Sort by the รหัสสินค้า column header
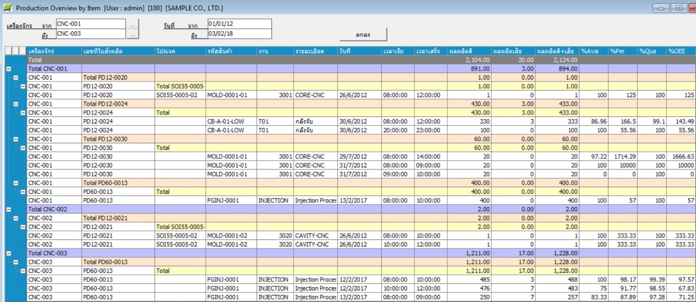Screen dimensions: 696x302 [x=231, y=51]
